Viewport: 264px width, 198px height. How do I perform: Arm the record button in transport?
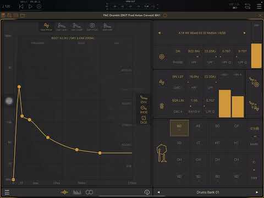click(x=39, y=7)
